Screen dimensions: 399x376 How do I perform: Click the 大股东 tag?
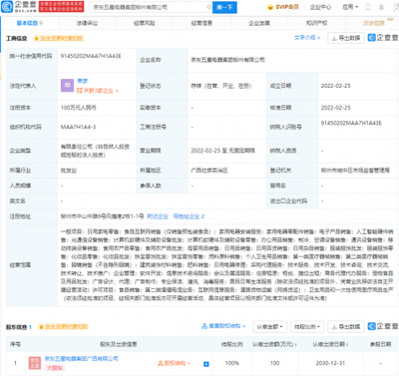pyautogui.click(x=55, y=368)
